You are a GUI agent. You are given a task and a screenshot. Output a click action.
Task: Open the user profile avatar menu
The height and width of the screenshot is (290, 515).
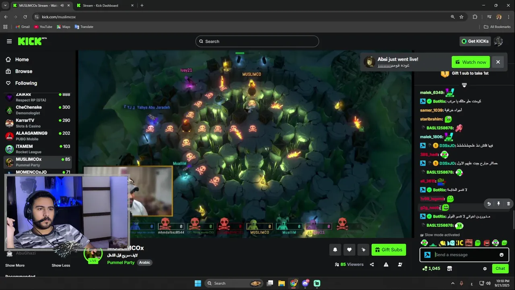tap(498, 41)
